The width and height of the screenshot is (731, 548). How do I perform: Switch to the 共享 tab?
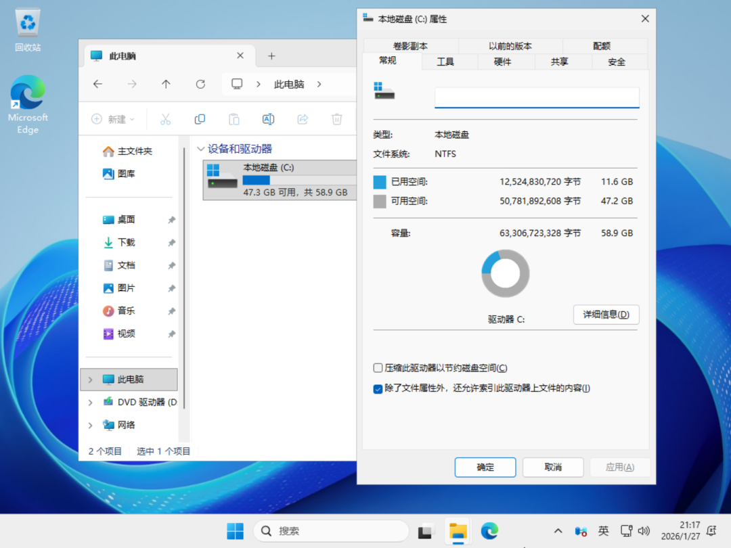560,62
